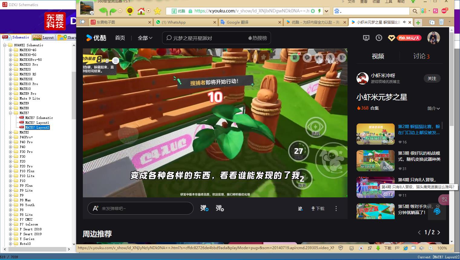Viewport: 460px width, 260px height.
Task: Open the 全部 categories dropdown
Action: pyautogui.click(x=145, y=38)
